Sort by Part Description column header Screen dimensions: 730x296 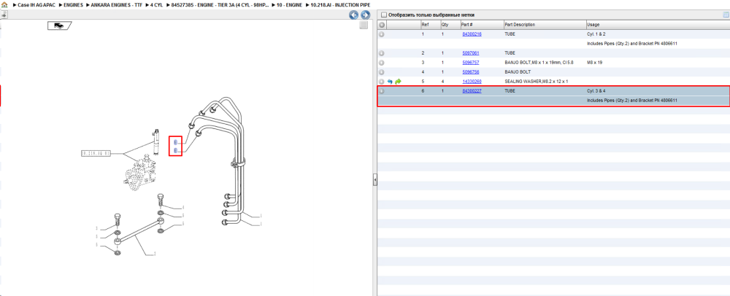coord(545,25)
